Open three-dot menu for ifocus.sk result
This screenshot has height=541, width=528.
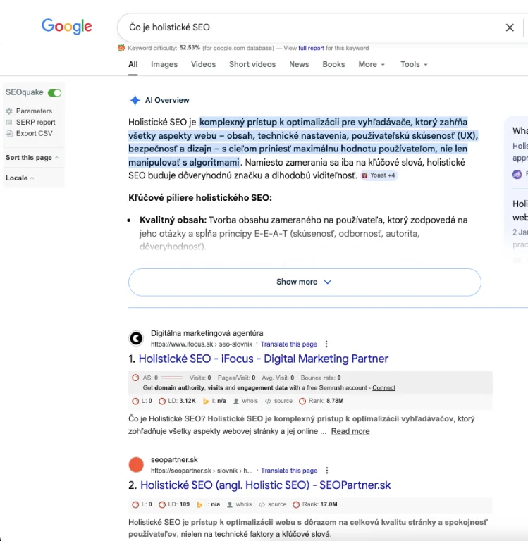326,344
